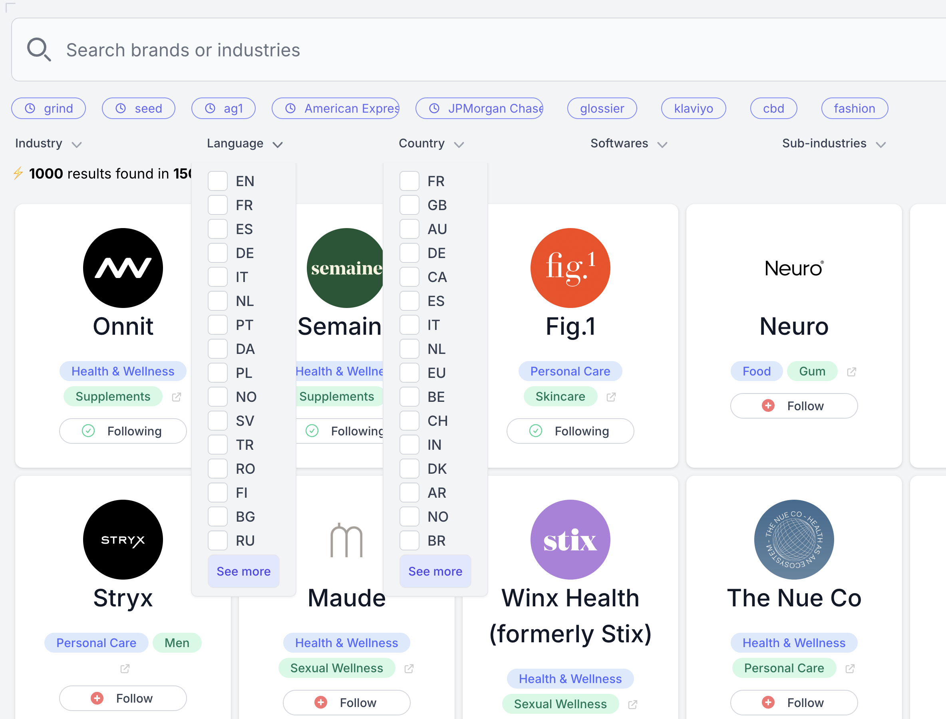Image resolution: width=946 pixels, height=719 pixels.
Task: Select the recent search chip 'grind'
Action: 48,108
